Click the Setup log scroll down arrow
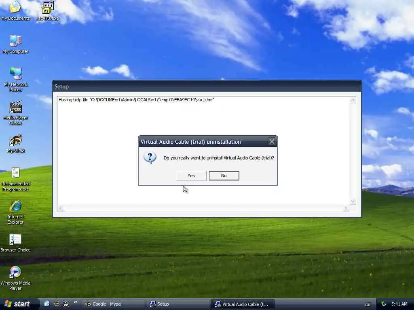Screen dimensions: 414x310 click(x=353, y=201)
